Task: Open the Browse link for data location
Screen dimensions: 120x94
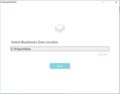Action: coord(103,55)
